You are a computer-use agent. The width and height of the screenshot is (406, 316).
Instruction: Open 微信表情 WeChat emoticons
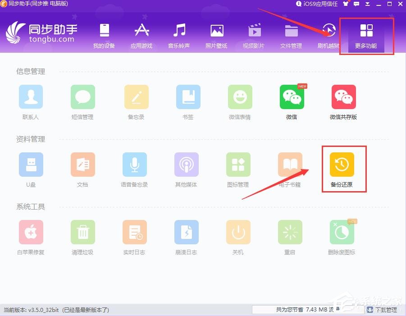click(x=240, y=97)
